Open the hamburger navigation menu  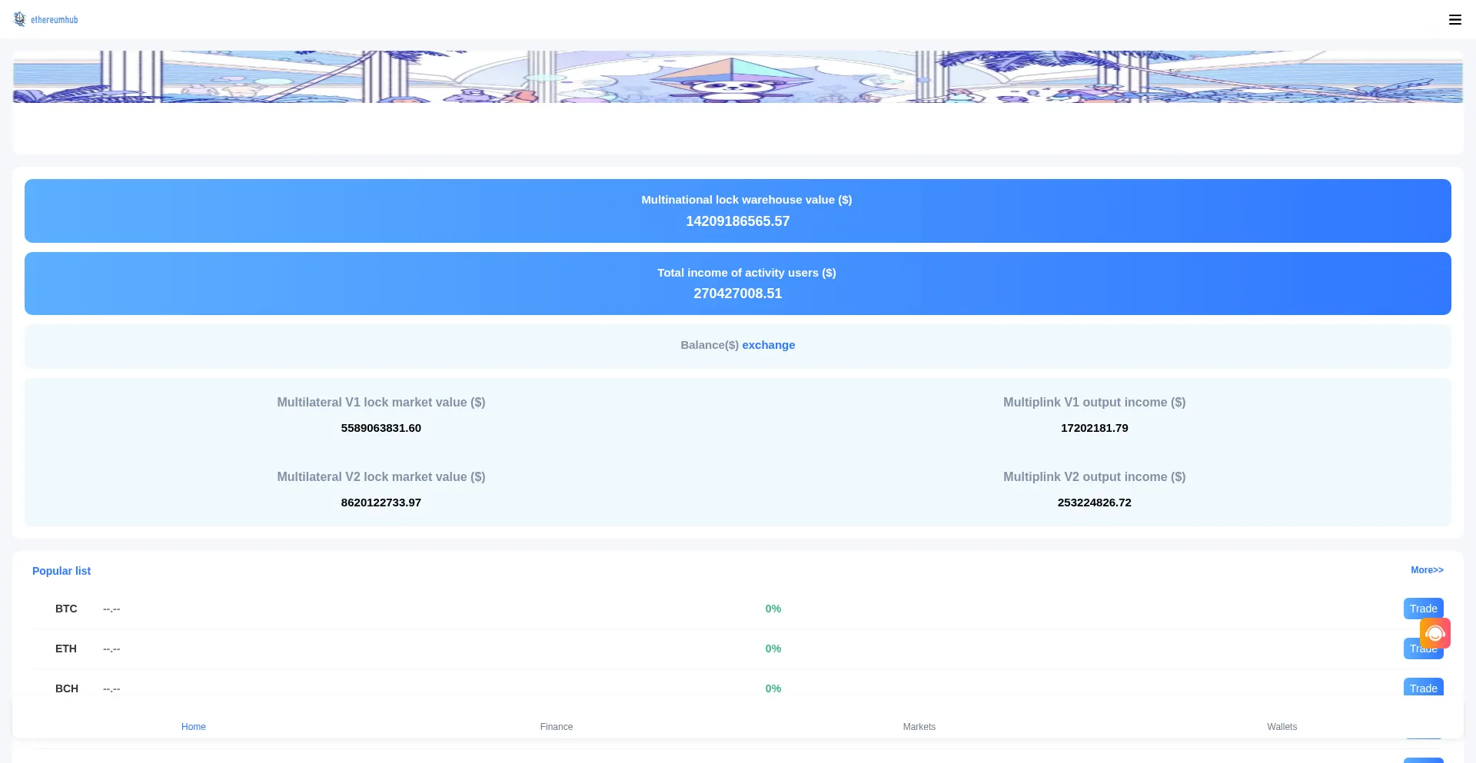pos(1455,19)
